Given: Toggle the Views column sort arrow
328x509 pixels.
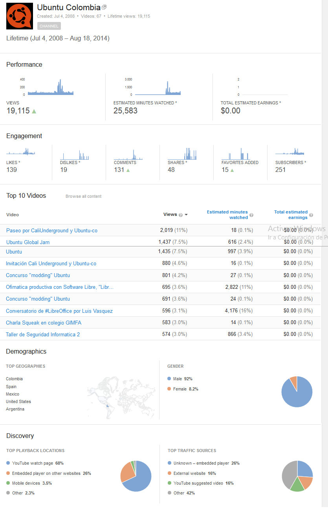Looking at the screenshot, I should (186, 215).
